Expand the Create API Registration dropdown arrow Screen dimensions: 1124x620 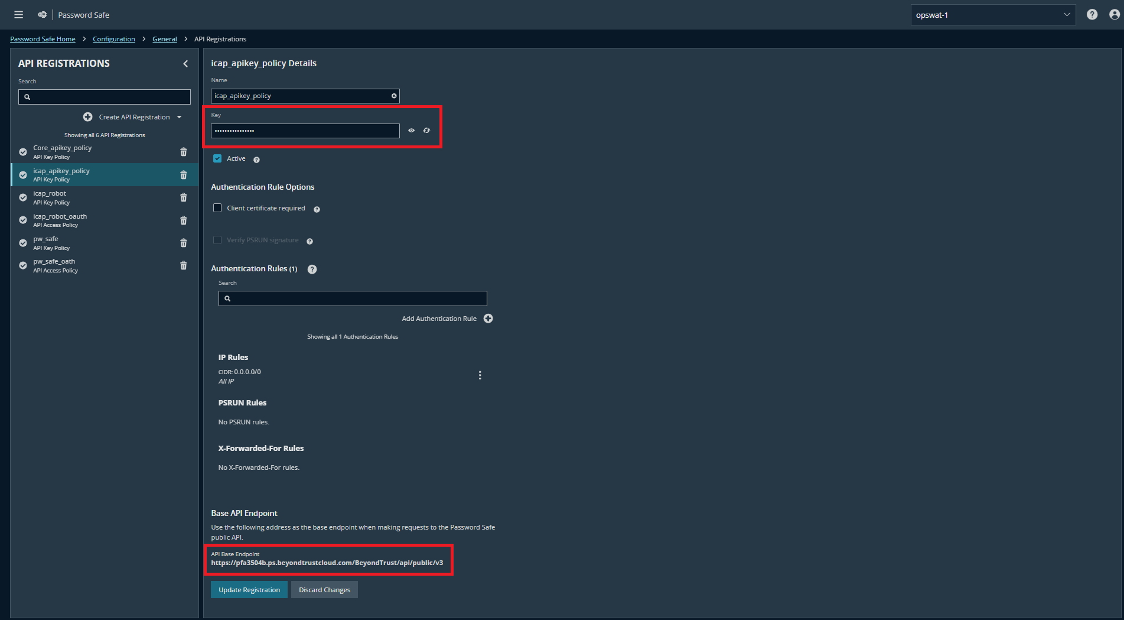180,117
